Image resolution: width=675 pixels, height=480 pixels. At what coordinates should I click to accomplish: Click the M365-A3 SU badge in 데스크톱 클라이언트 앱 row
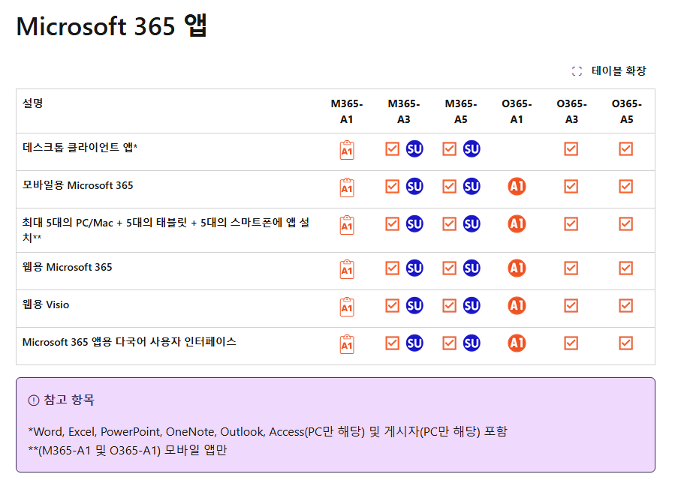414,148
